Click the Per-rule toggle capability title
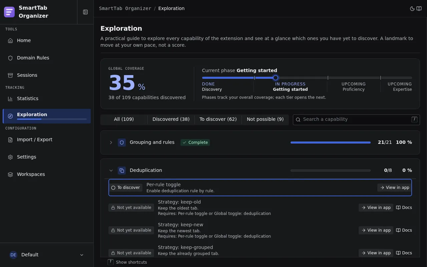This screenshot has height=267, width=427. click(163, 185)
